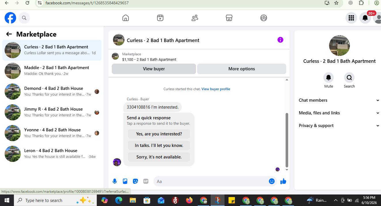Open Curless 2 Bad 1 Bath conversation
Image resolution: width=381 pixels, height=206 pixels.
click(52, 50)
